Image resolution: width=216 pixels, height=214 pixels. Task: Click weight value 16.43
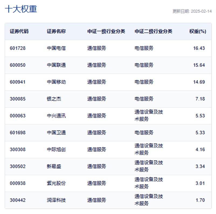(199, 48)
